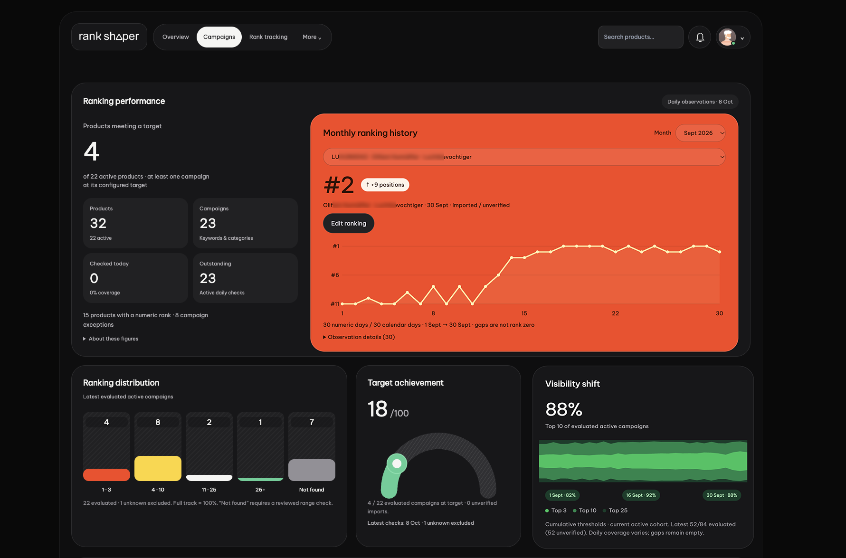Click the 16 Sept 92% marker
Image resolution: width=846 pixels, height=558 pixels.
click(641, 495)
